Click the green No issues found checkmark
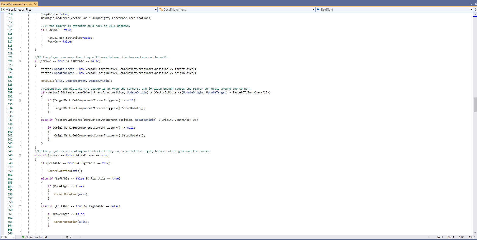The width and height of the screenshot is (477, 240). tap(23, 237)
